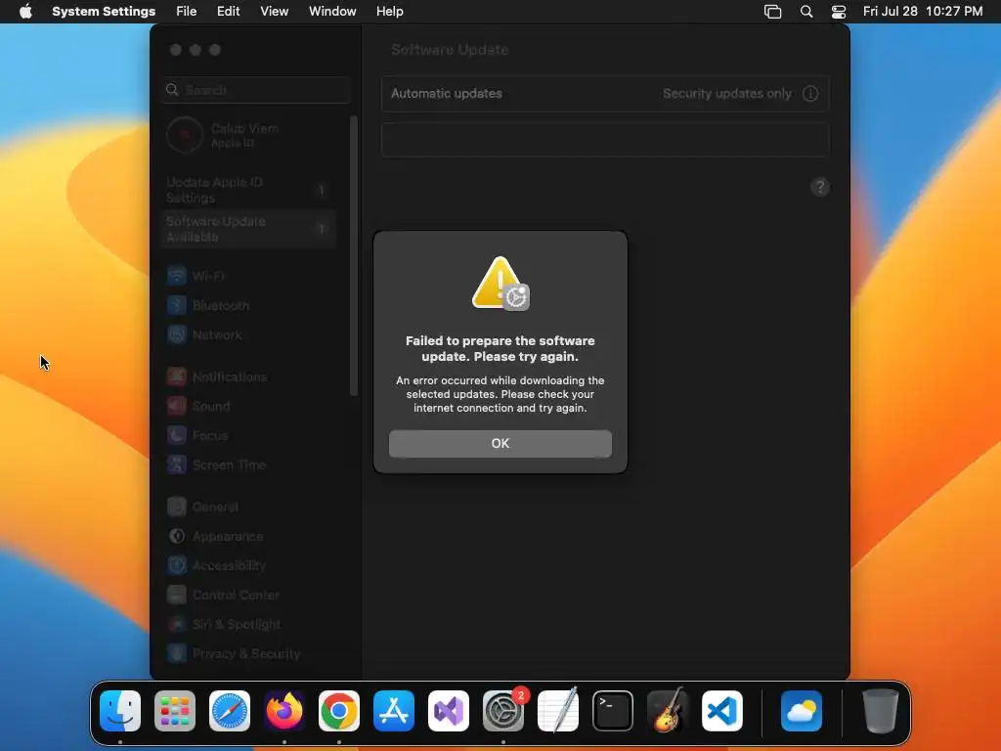Select Software Update Available row
Viewport: 1001px width, 751px height.
click(x=249, y=229)
